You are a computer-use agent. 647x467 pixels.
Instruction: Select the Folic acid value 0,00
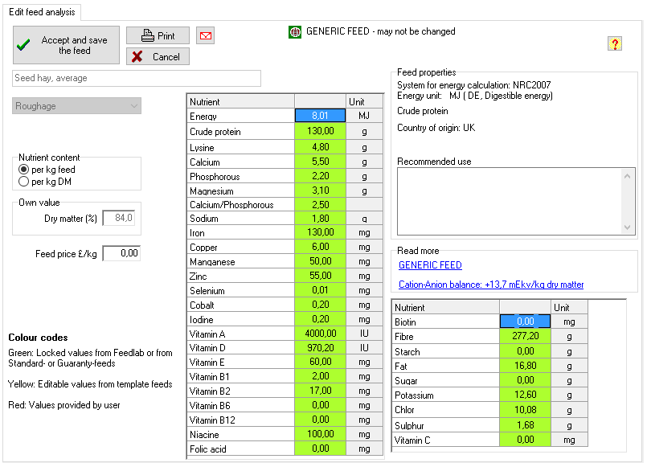(x=320, y=449)
